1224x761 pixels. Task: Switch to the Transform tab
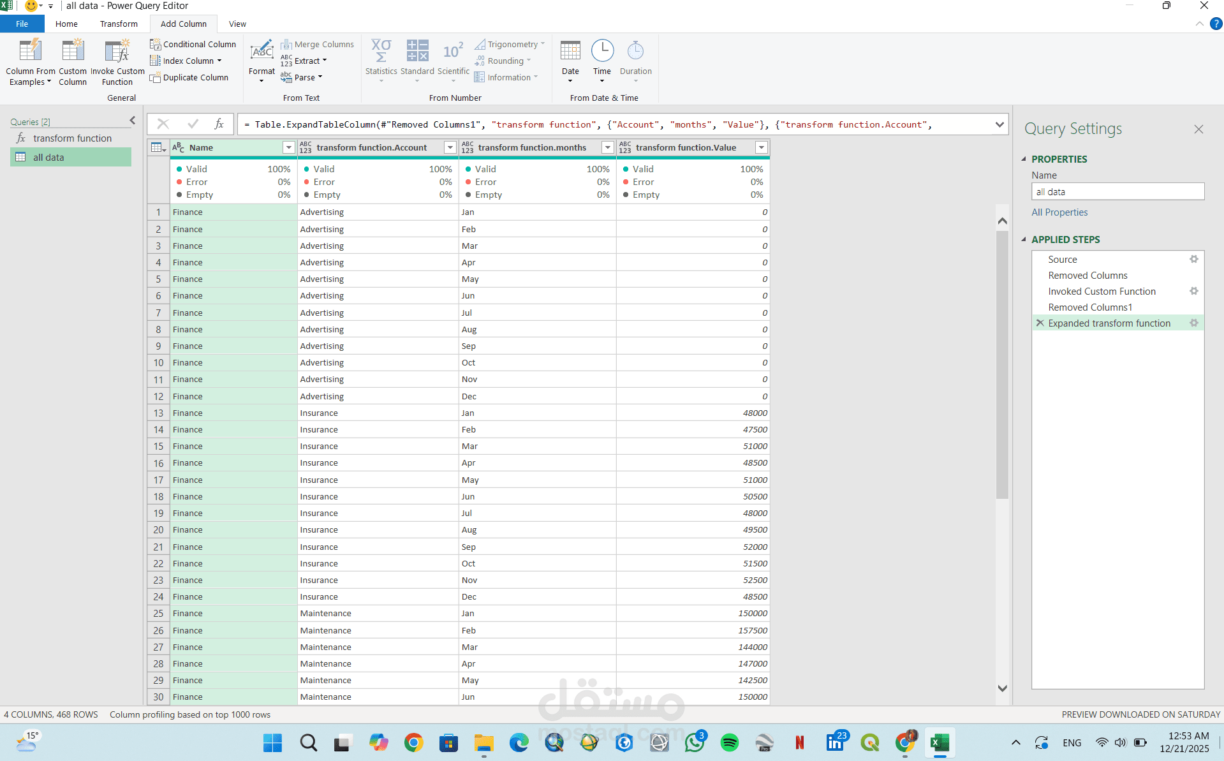coord(119,24)
